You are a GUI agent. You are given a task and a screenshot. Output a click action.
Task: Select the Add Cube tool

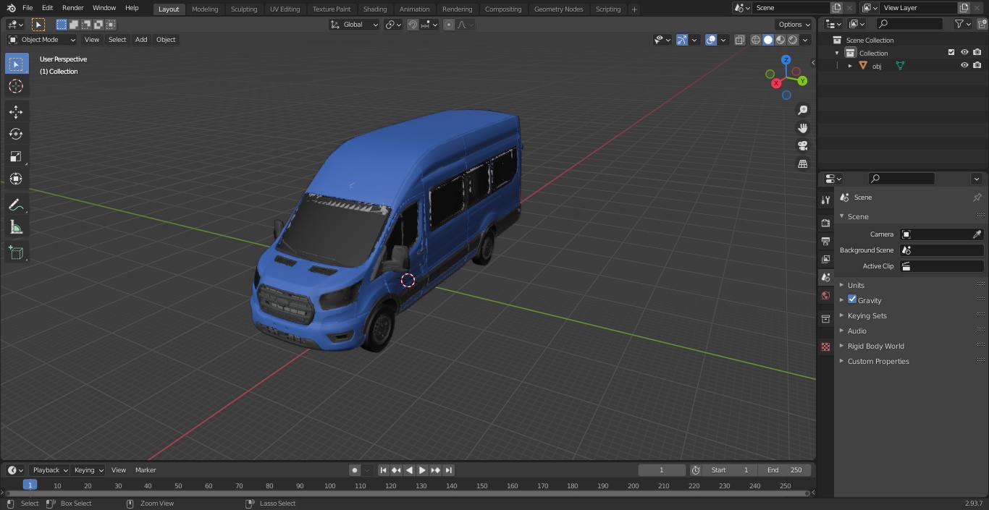(x=16, y=253)
